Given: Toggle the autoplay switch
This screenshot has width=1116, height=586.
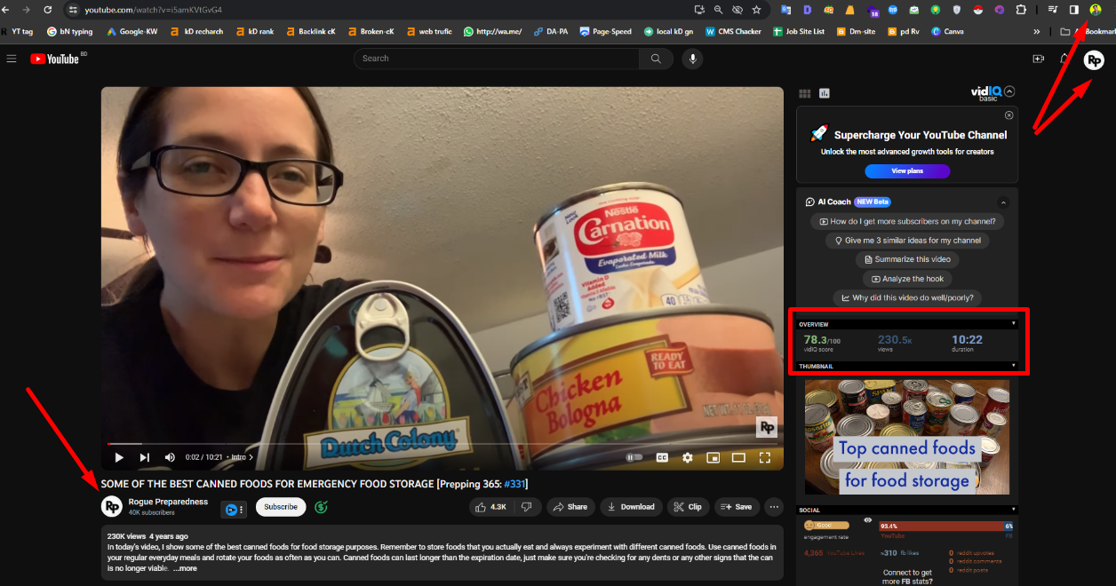Looking at the screenshot, I should pos(634,457).
